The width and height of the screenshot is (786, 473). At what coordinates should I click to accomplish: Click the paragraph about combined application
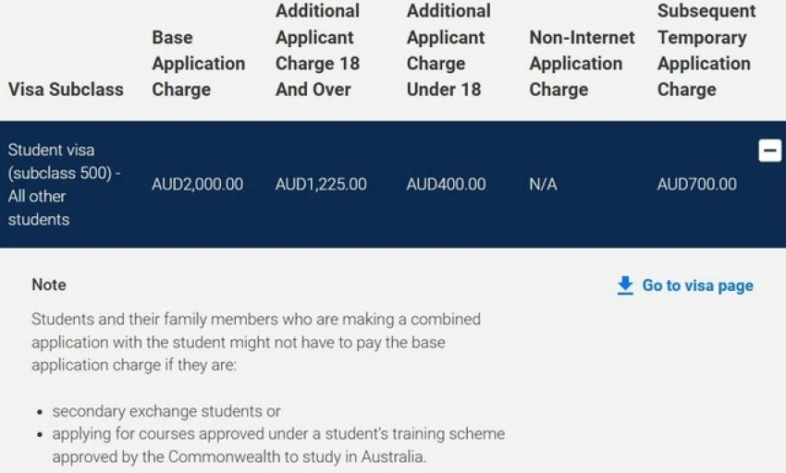pyautogui.click(x=256, y=342)
